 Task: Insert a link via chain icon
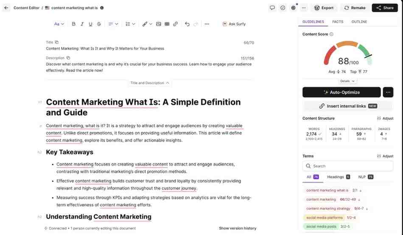tap(176, 24)
